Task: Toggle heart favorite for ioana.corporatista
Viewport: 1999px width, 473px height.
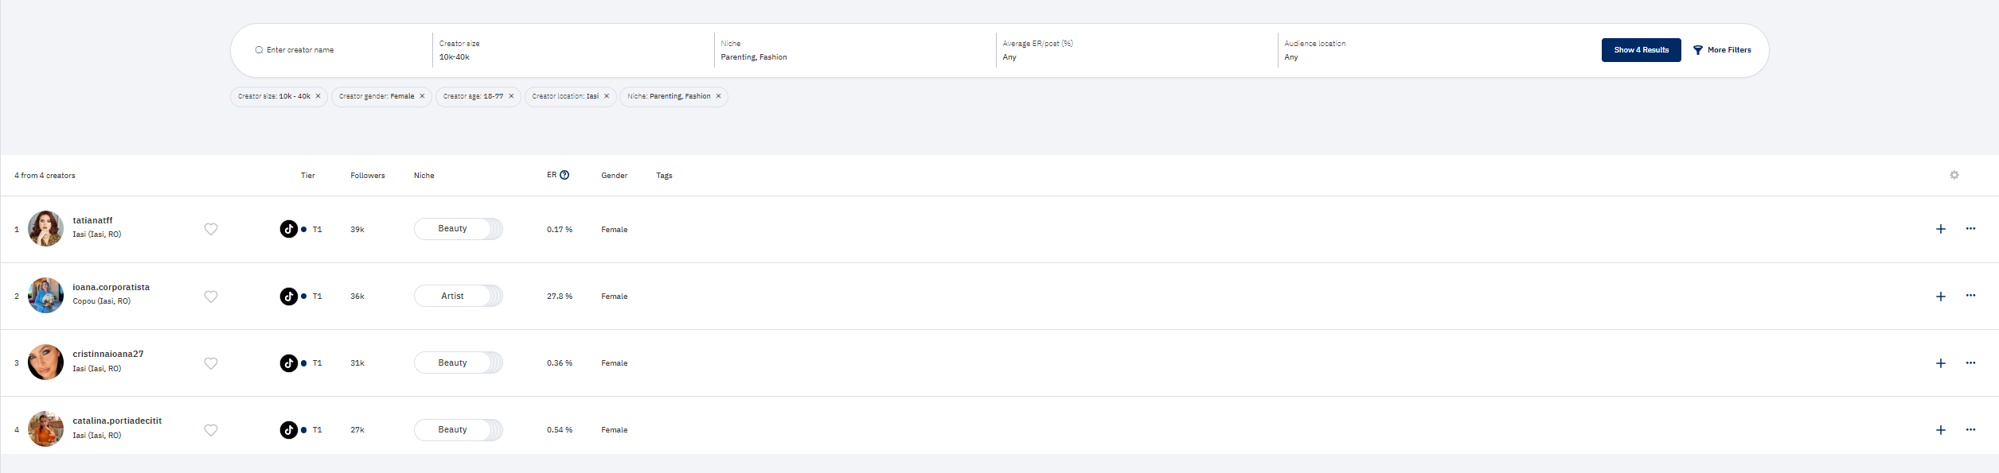Action: point(211,297)
